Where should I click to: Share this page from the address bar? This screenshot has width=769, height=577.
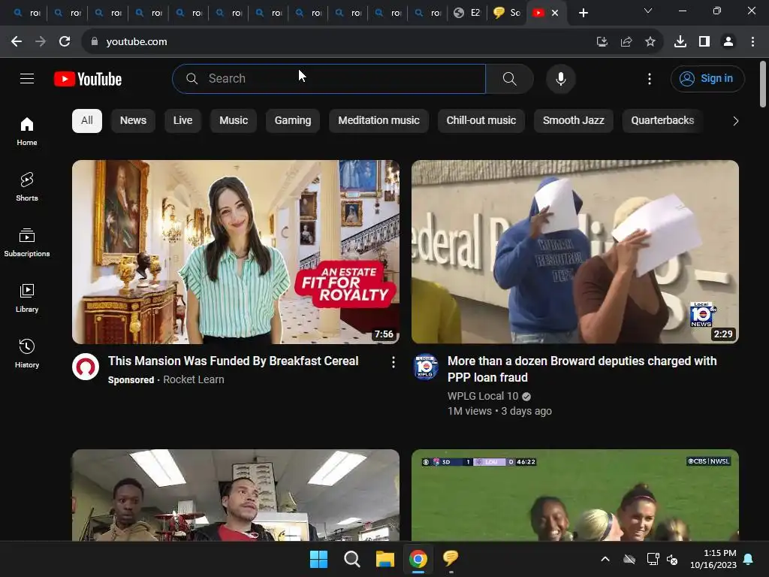click(626, 42)
